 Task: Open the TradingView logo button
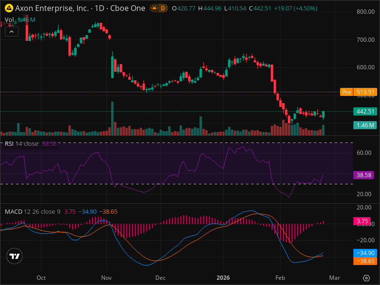pyautogui.click(x=15, y=256)
